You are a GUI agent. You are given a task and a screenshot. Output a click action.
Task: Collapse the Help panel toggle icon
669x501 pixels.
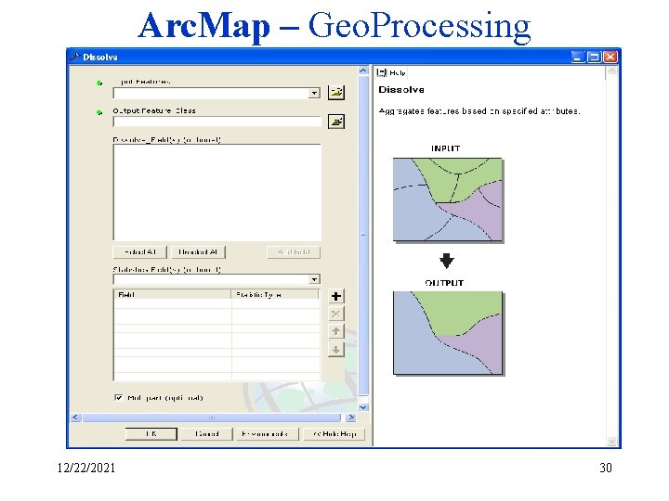pyautogui.click(x=382, y=72)
